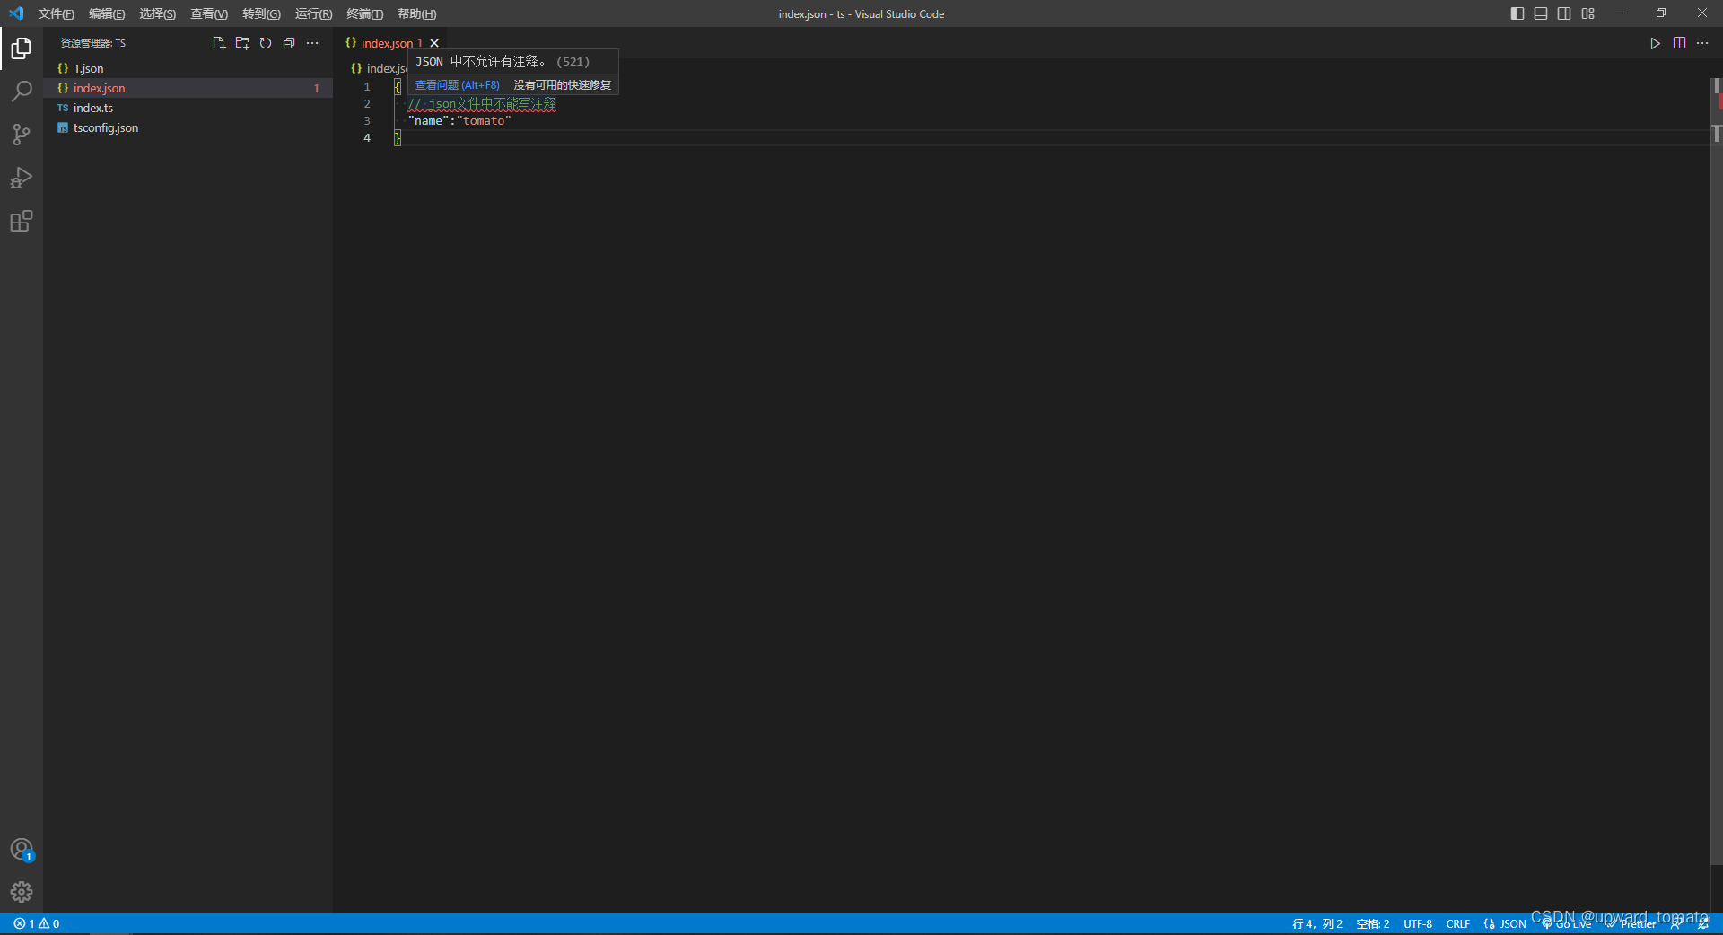Open the Source Control view

click(22, 135)
